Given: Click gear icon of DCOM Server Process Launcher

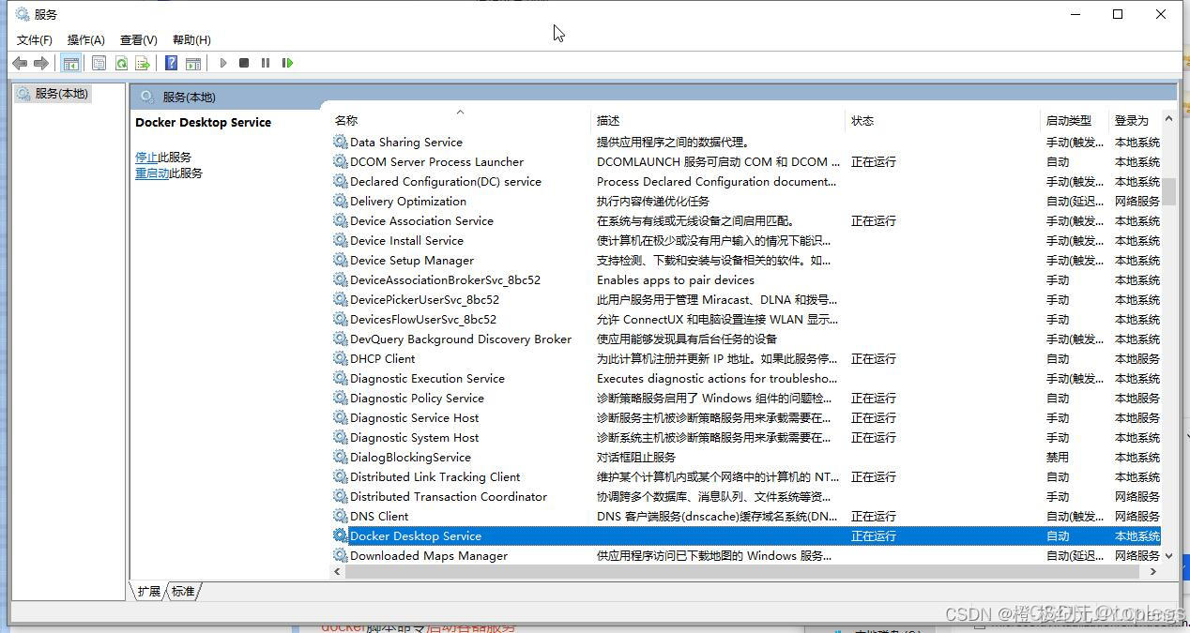Looking at the screenshot, I should click(x=341, y=161).
